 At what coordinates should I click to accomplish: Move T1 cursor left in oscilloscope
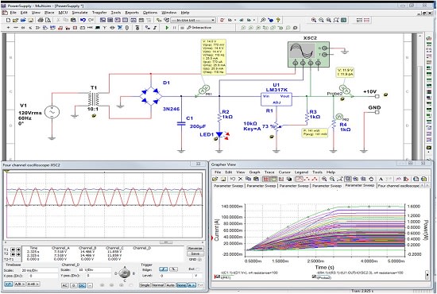tap(13, 250)
